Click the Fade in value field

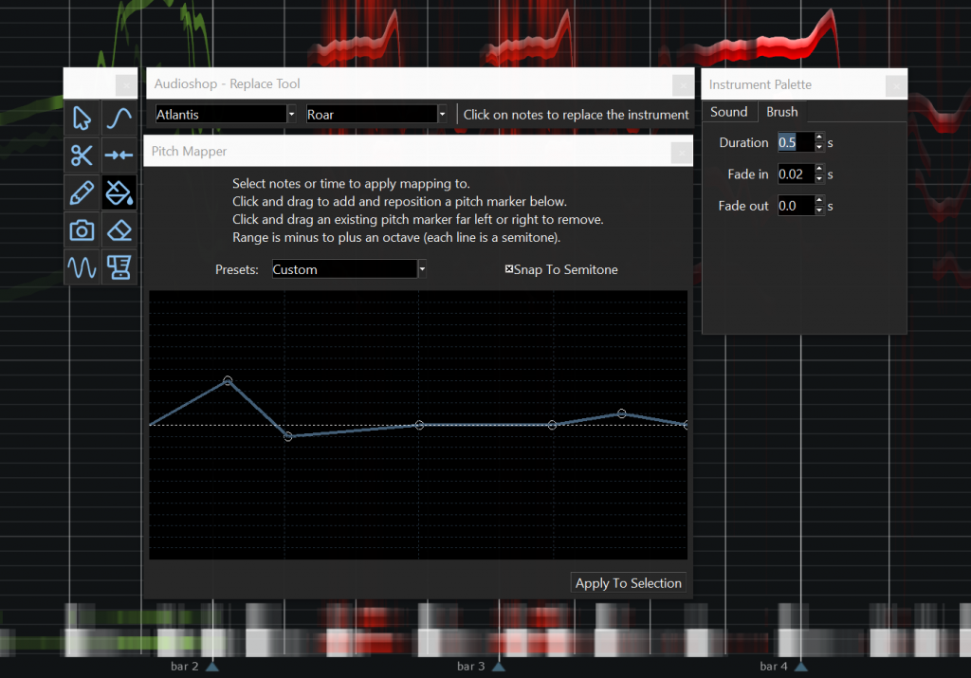pos(795,174)
